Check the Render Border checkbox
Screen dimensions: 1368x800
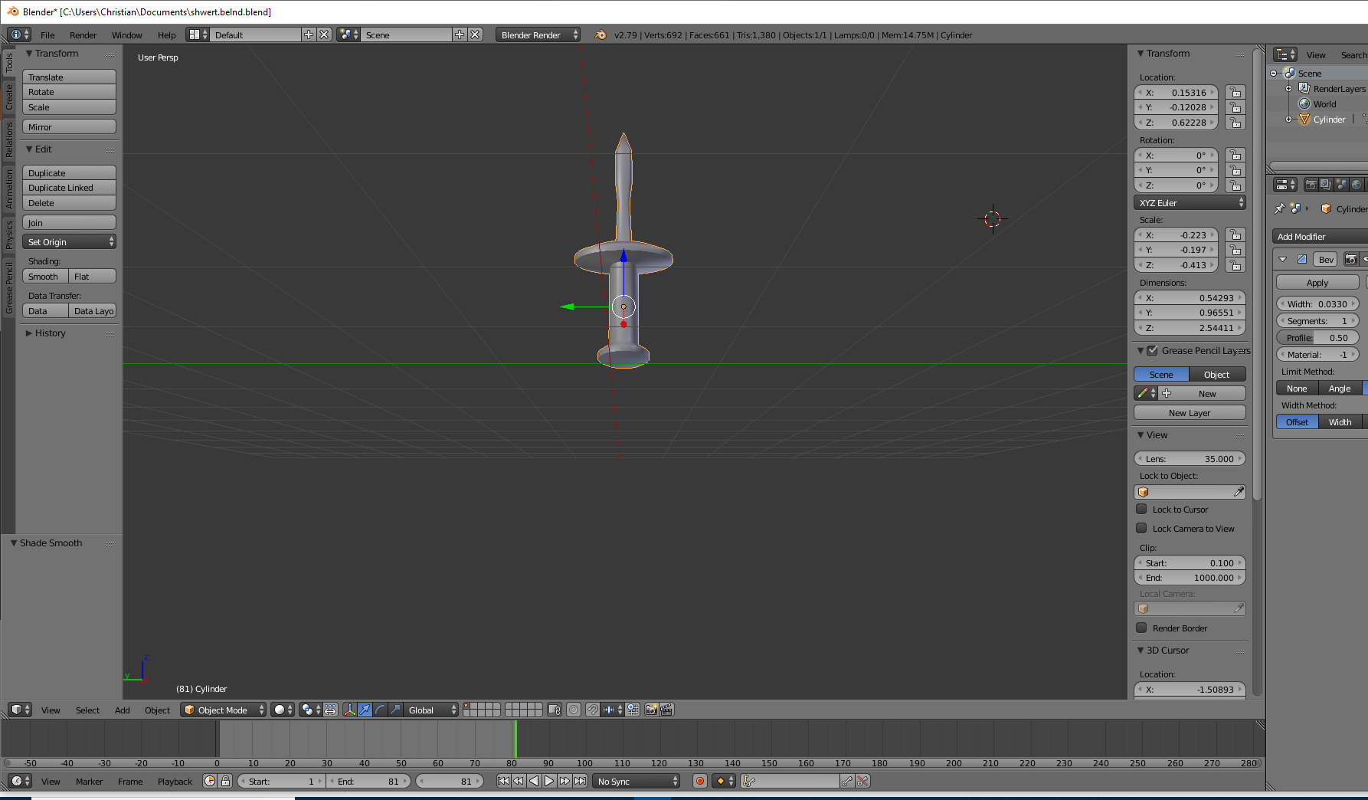[1141, 628]
